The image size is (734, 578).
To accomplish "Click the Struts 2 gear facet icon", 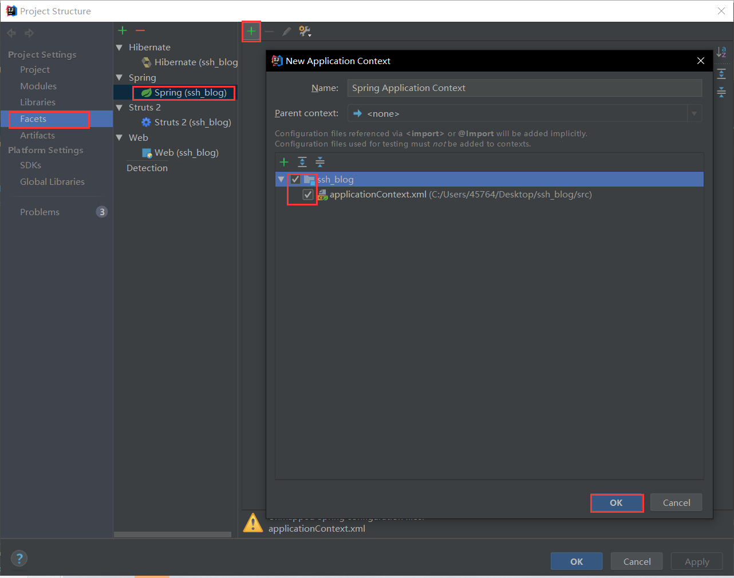I will [x=147, y=122].
